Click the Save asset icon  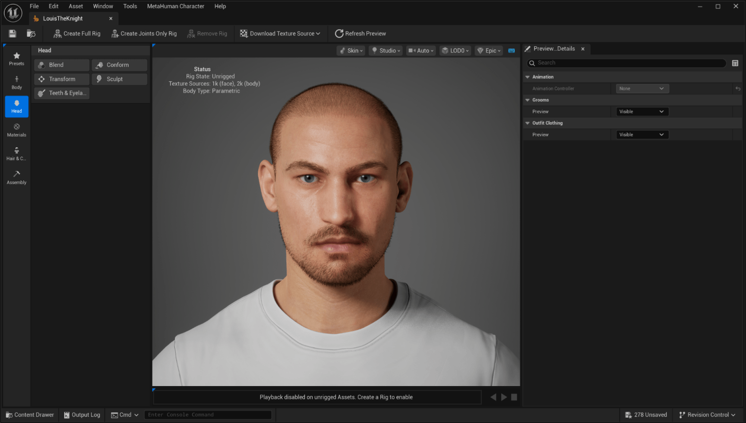[x=13, y=34]
